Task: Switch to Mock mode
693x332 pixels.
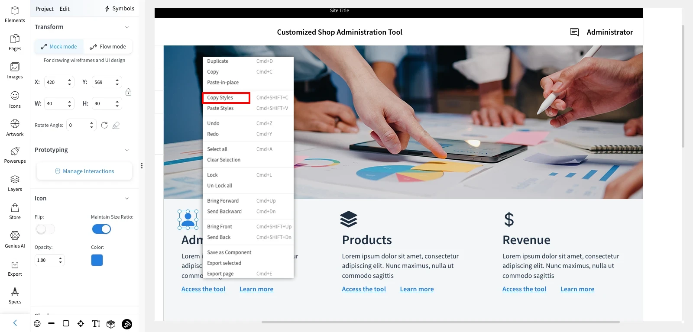Action: [59, 47]
